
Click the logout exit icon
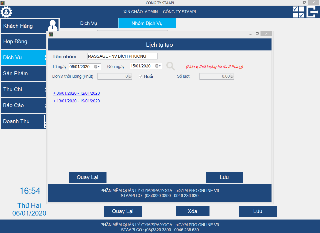[312, 12]
